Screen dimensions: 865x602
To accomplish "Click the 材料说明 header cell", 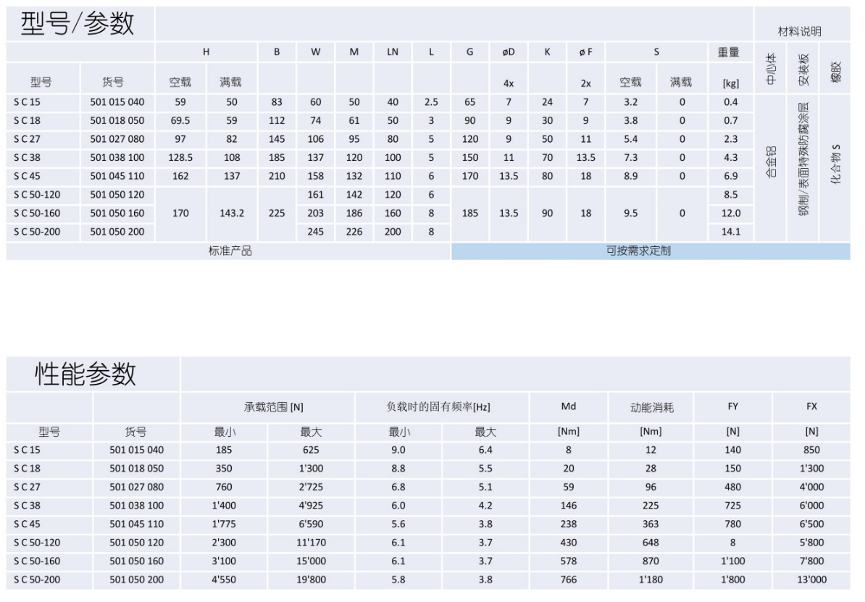I will 801,31.
